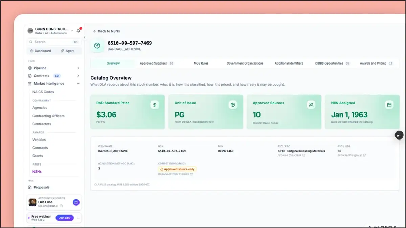Open Contracting Officers
The height and width of the screenshot is (228, 406).
point(48,116)
